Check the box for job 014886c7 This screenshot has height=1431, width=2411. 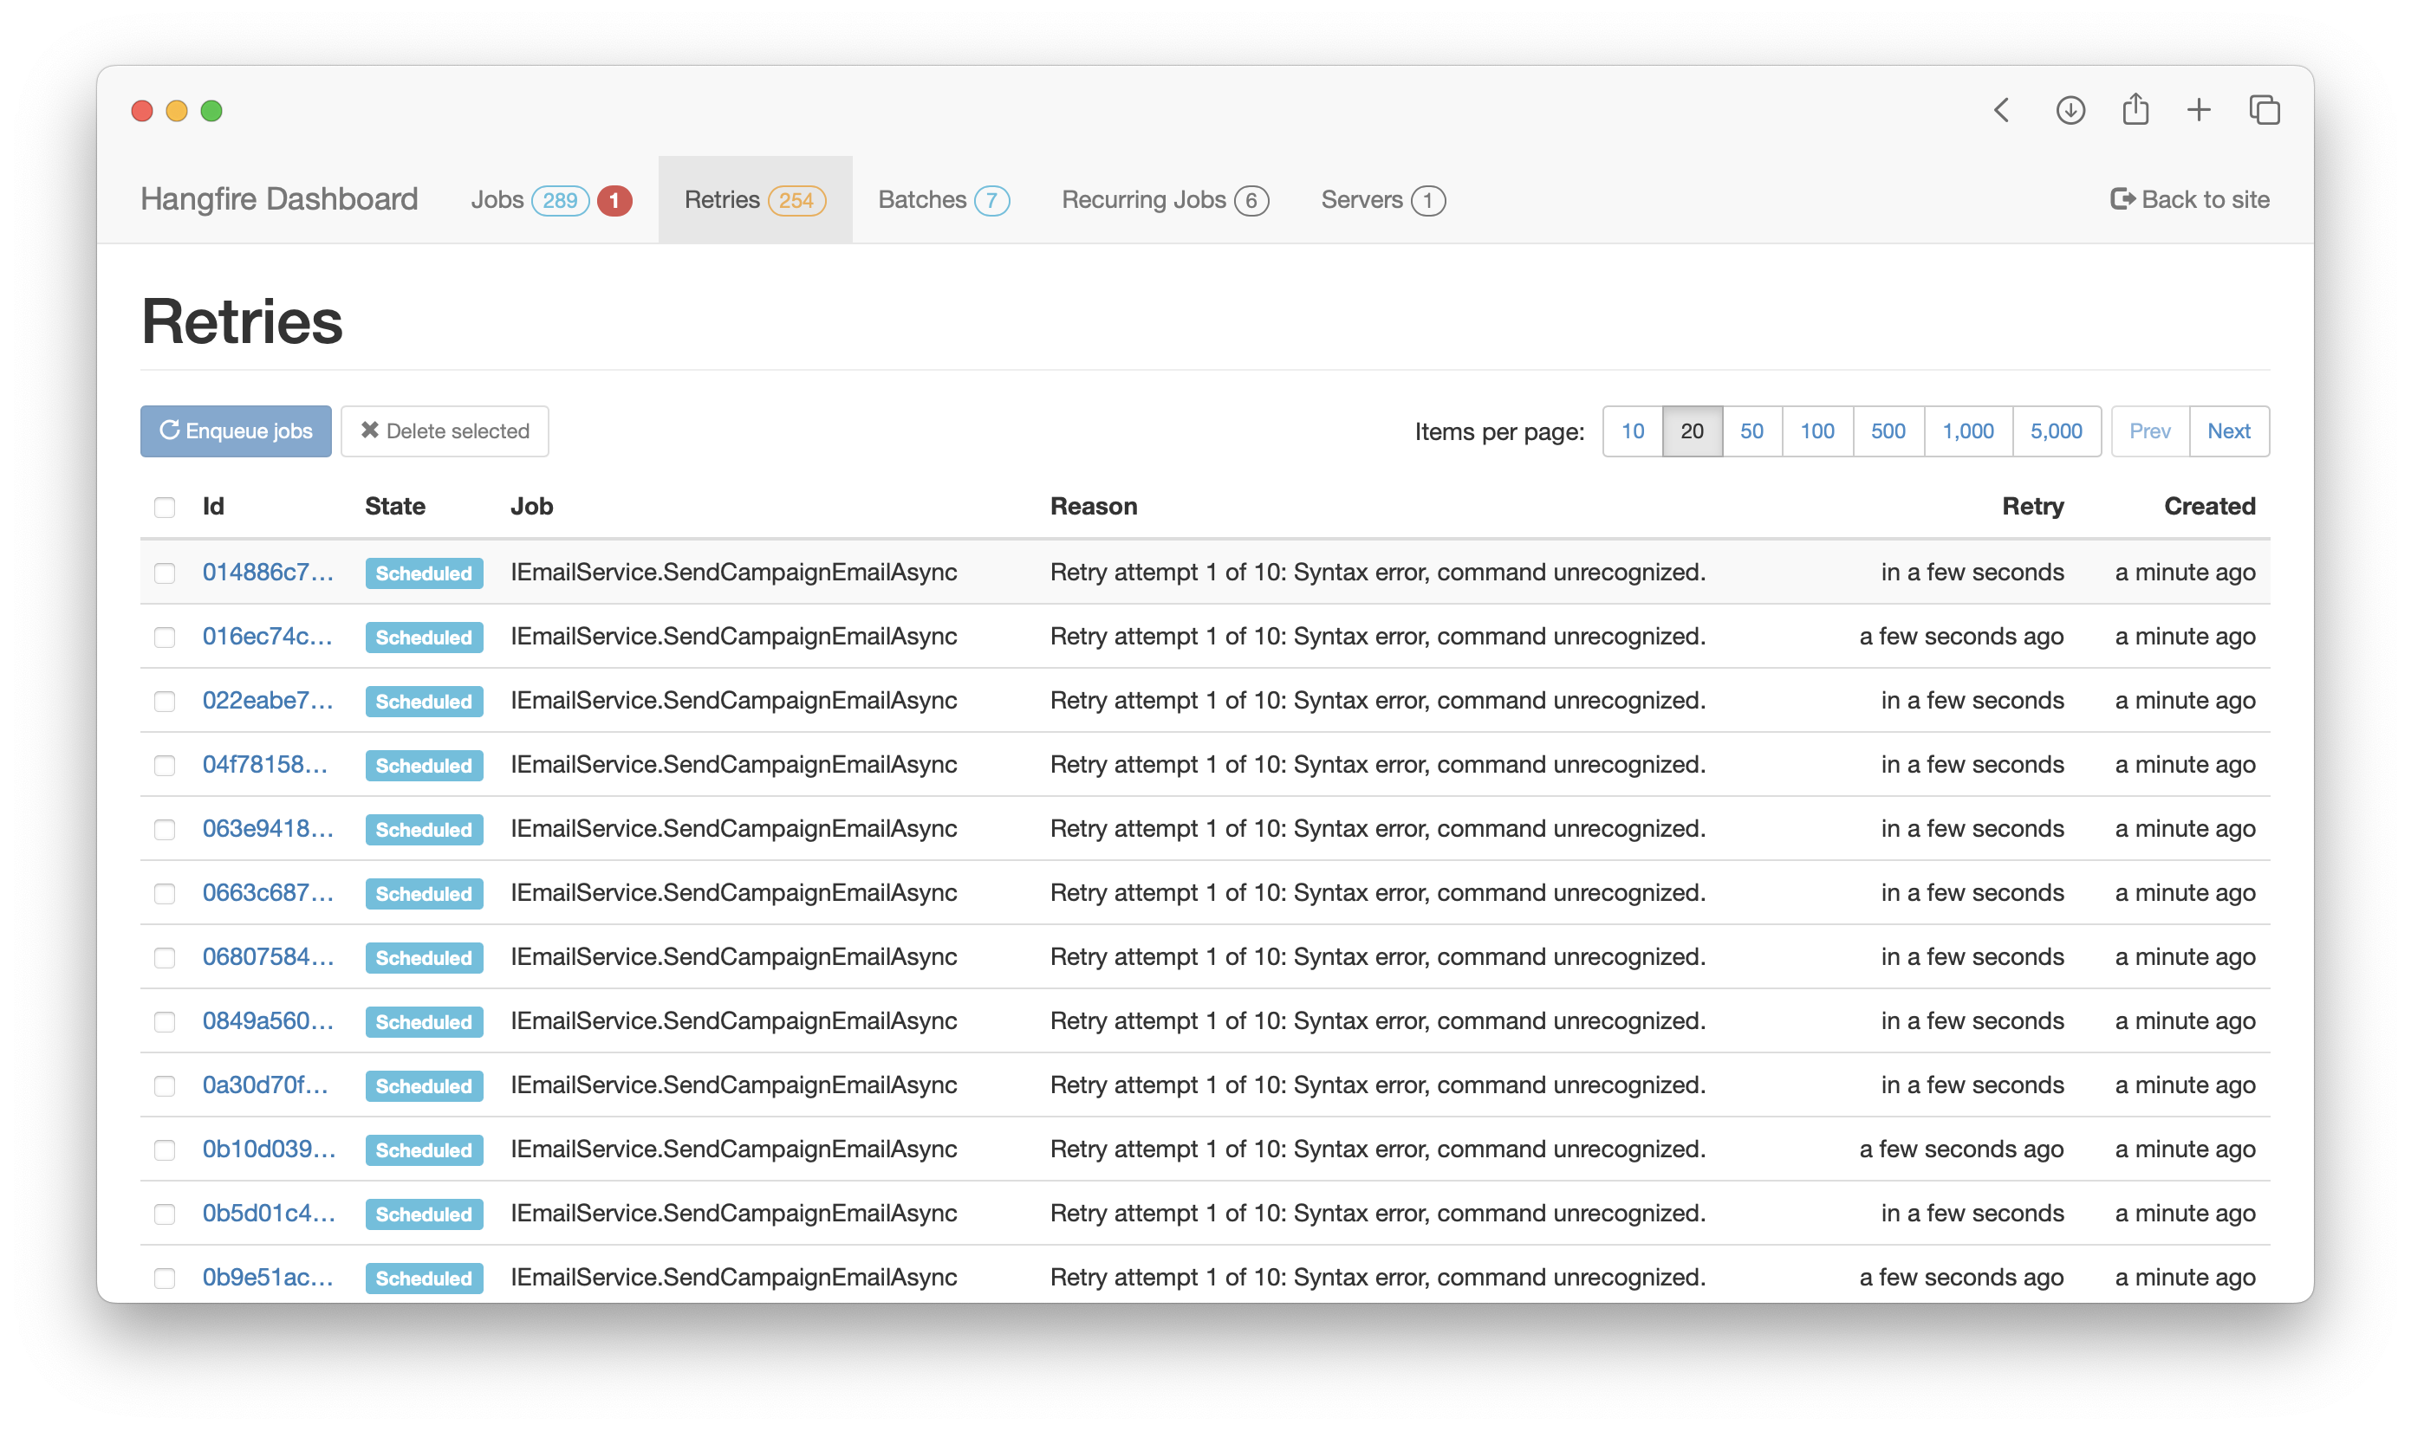coord(165,573)
